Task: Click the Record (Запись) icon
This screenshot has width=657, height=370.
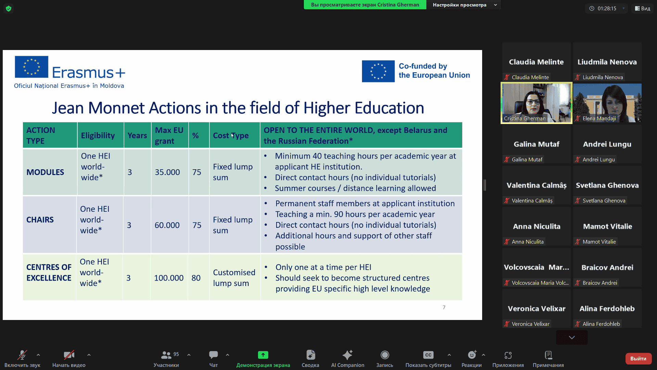Action: coord(385,355)
